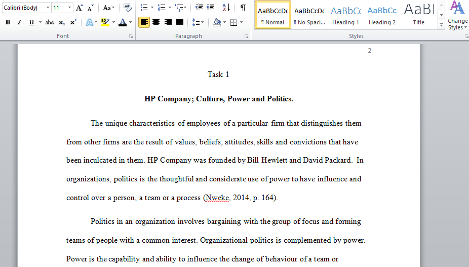This screenshot has height=267, width=469.
Task: Open the Styles pane launcher
Action: pyautogui.click(x=466, y=36)
